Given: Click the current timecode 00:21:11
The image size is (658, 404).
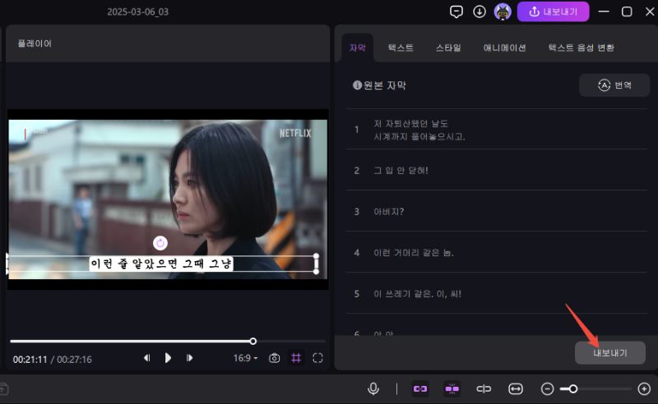Looking at the screenshot, I should coord(30,359).
